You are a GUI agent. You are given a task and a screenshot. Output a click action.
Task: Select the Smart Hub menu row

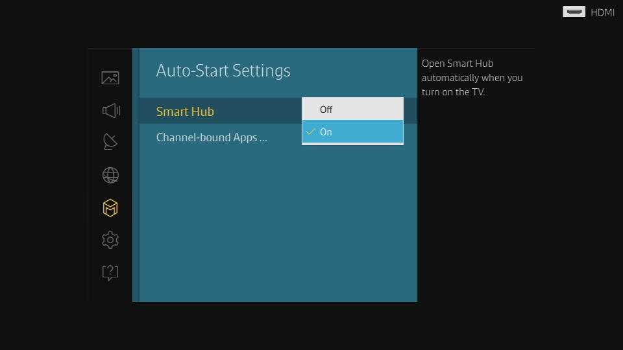[278, 111]
